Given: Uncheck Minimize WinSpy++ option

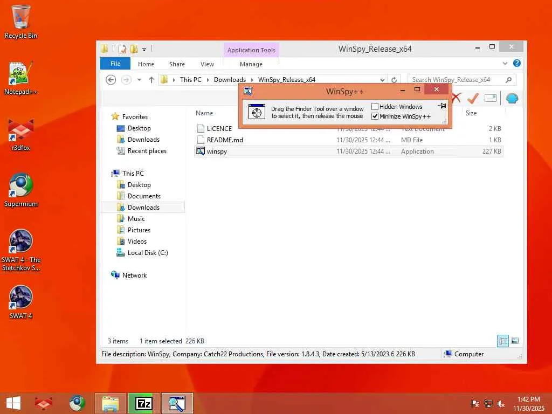Looking at the screenshot, I should click(375, 116).
